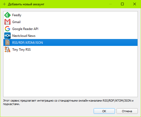Click the Nextcloud News blue icon

tap(7, 36)
